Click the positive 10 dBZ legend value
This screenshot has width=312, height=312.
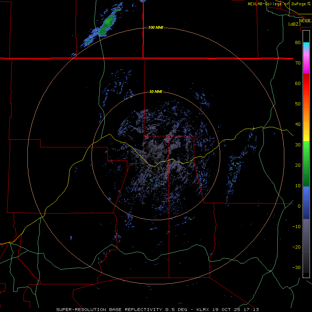tap(298, 186)
